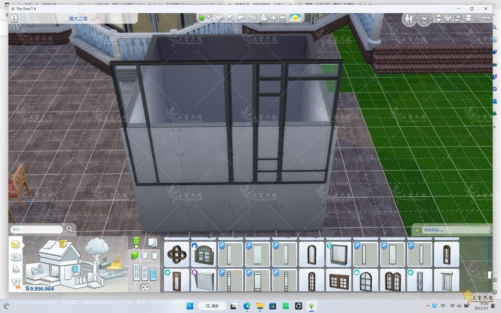This screenshot has height=313, width=501.
Task: Save lot to library folder icon
Action: click(264, 18)
